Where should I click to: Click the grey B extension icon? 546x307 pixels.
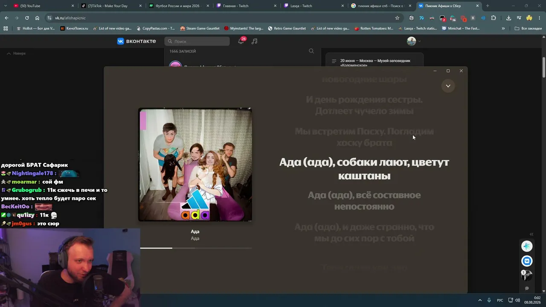click(x=473, y=18)
